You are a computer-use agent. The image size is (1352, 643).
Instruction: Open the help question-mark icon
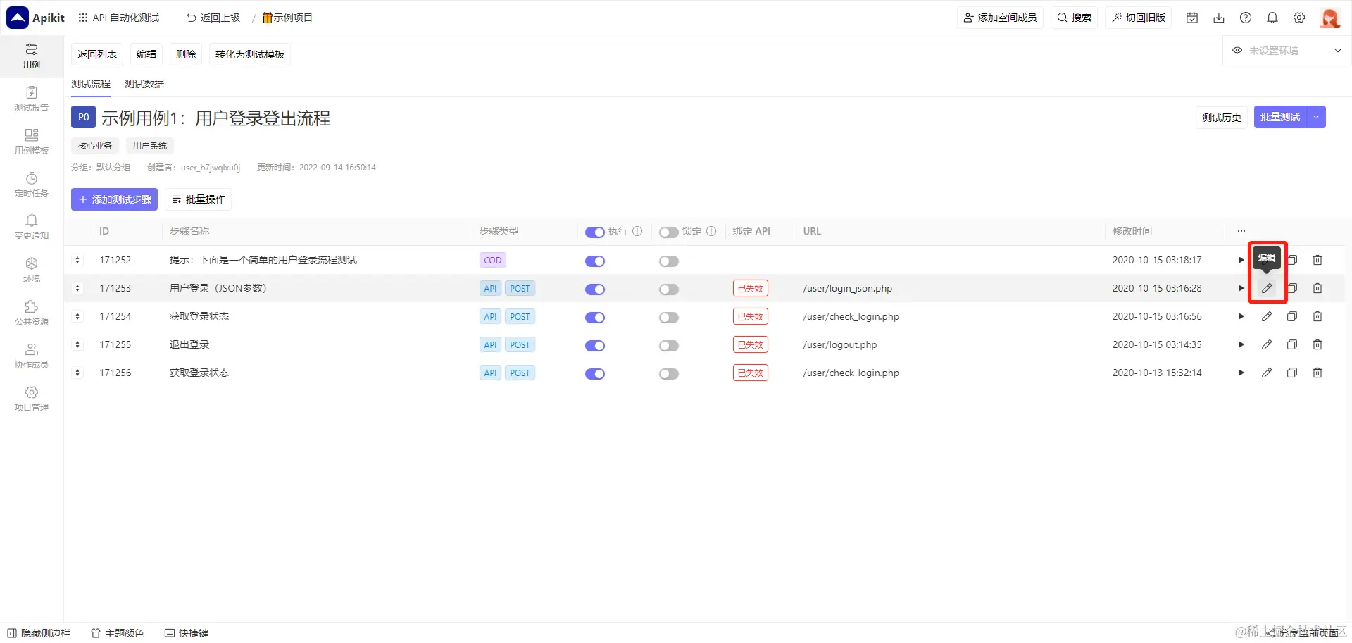(1246, 18)
